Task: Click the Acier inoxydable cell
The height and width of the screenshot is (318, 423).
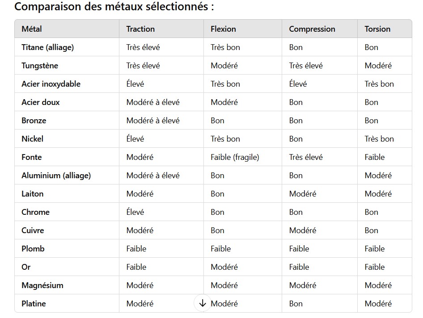Action: 51,84
